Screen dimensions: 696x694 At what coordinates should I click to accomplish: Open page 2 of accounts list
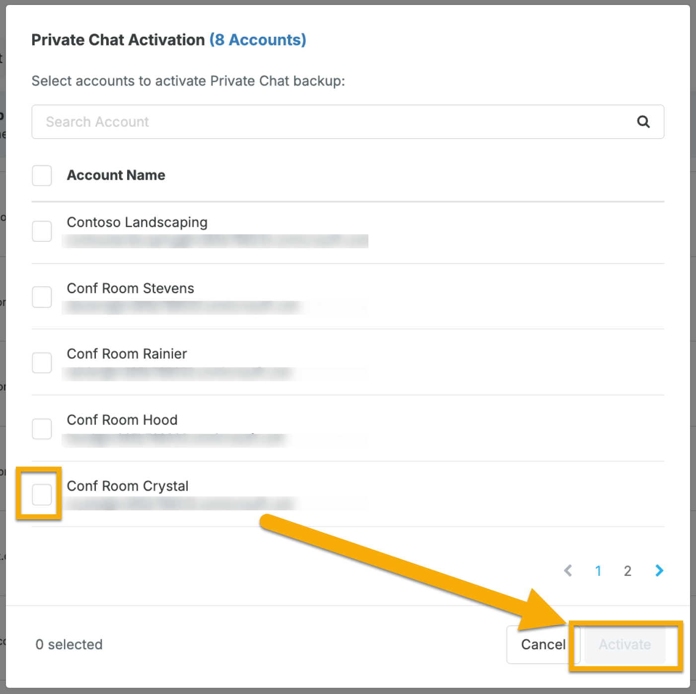click(627, 571)
